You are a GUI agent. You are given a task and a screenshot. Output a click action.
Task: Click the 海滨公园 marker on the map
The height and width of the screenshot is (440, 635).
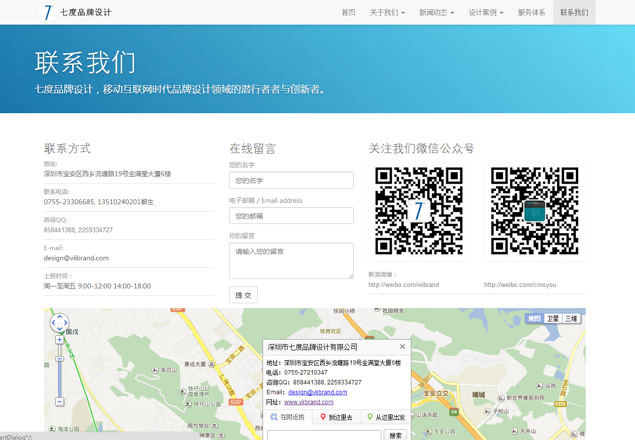point(52,429)
